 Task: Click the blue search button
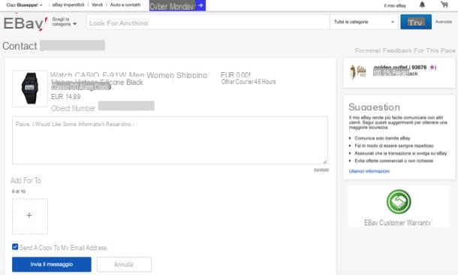[x=416, y=22]
